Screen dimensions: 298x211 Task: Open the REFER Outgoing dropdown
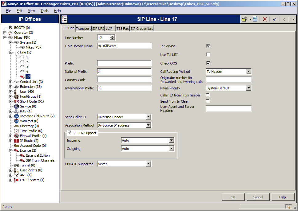tap(171, 149)
